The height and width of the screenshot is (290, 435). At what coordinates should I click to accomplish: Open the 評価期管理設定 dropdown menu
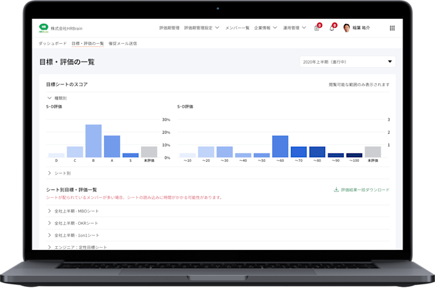[202, 28]
